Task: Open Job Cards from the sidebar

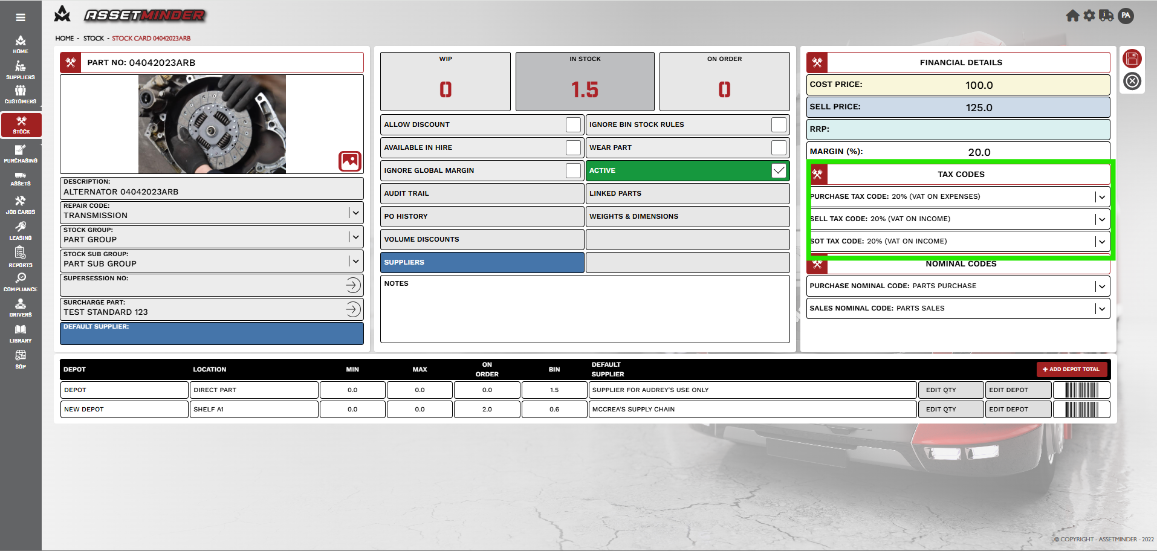Action: click(x=21, y=205)
